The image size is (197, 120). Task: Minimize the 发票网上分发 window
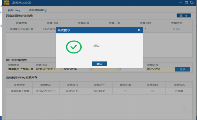click(181, 3)
